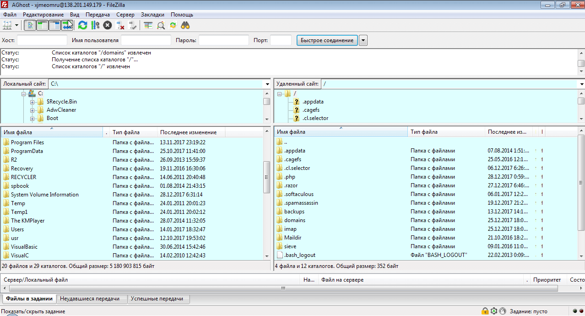Select the .cagefs node in remote tree
The height and width of the screenshot is (316, 585).
point(311,110)
